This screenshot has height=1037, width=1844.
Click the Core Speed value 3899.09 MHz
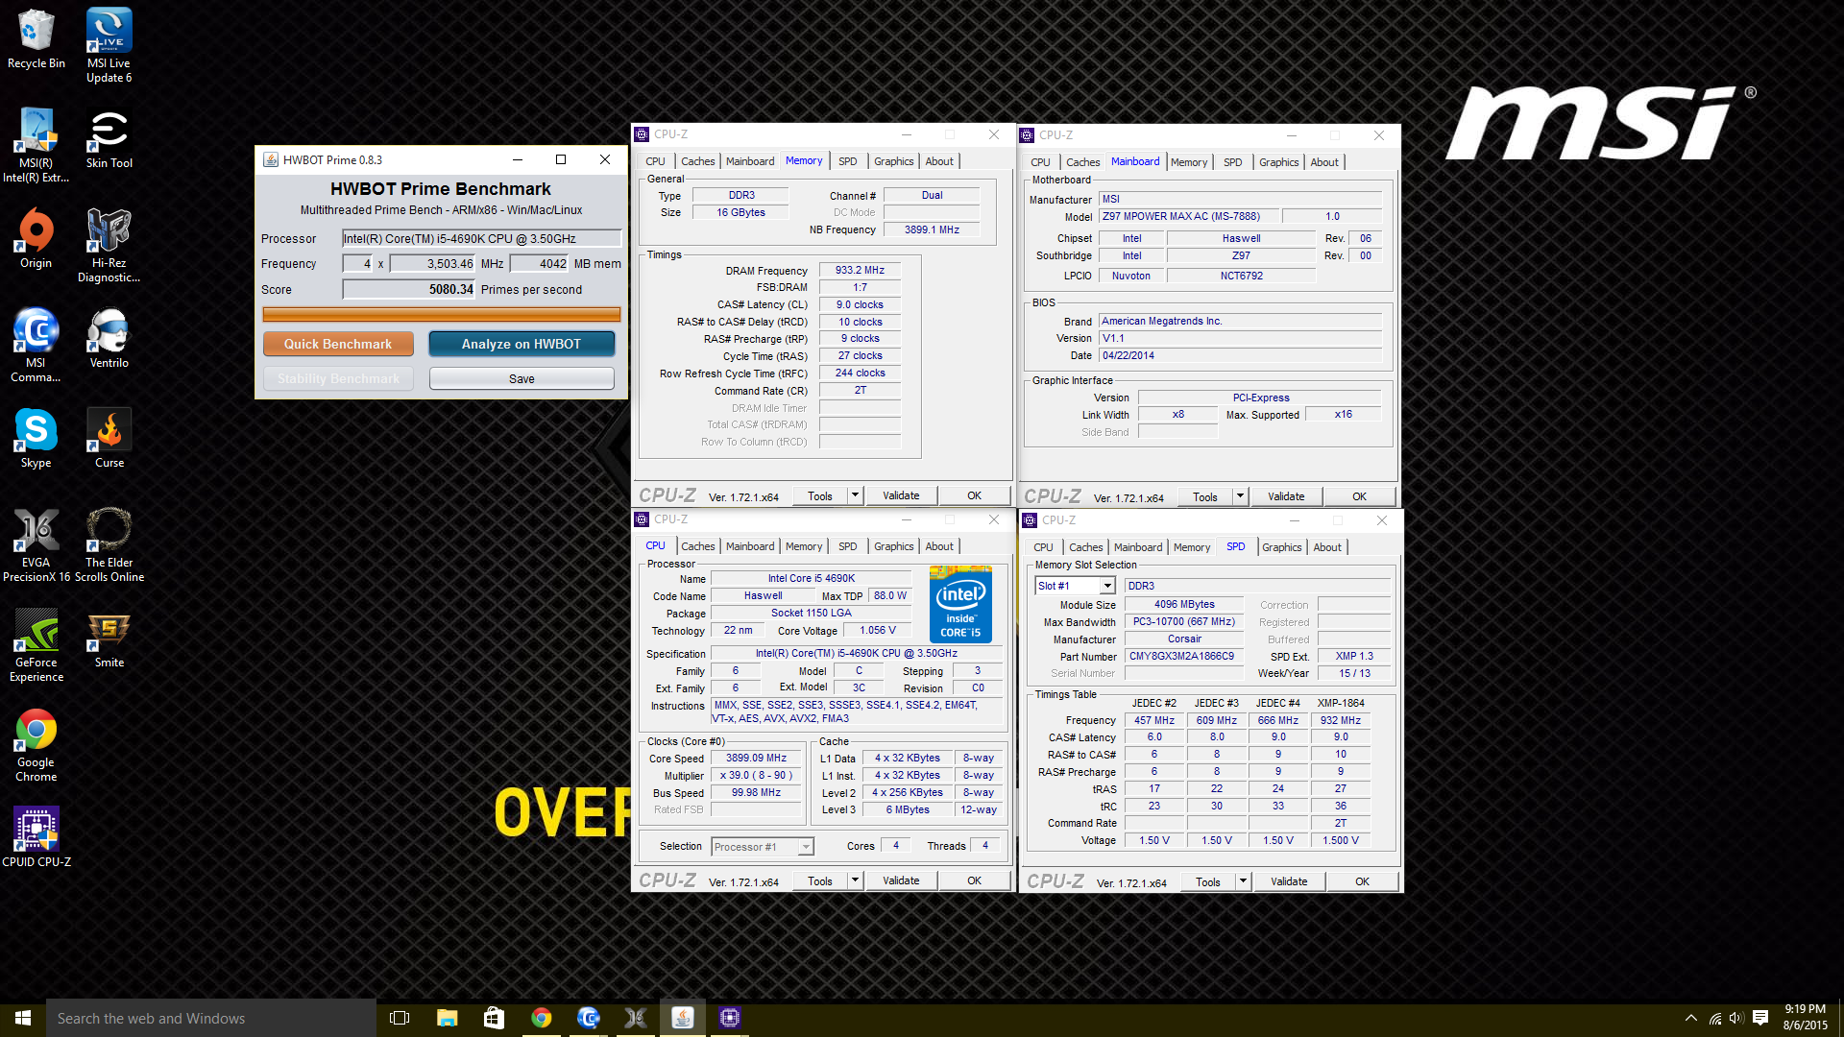[x=756, y=759]
